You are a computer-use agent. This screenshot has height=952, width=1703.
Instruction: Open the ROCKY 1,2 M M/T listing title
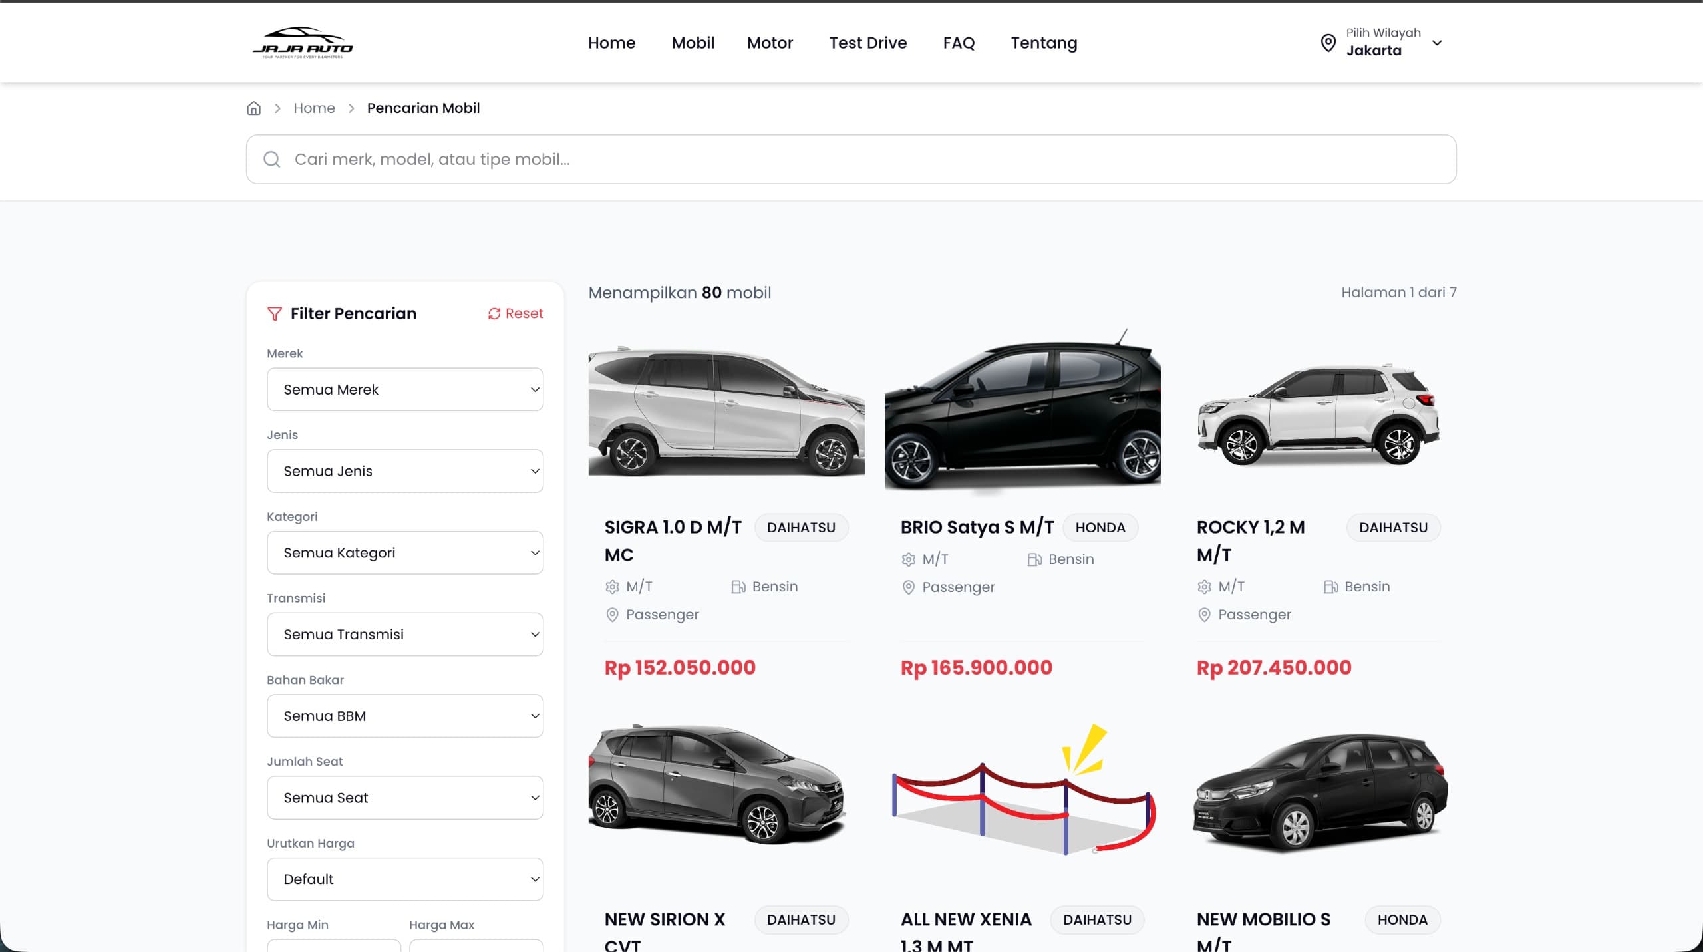click(1251, 541)
